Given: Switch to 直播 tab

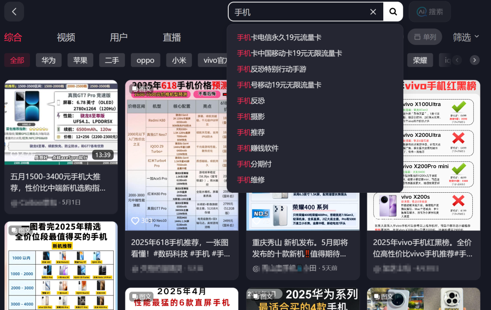Looking at the screenshot, I should (x=172, y=37).
